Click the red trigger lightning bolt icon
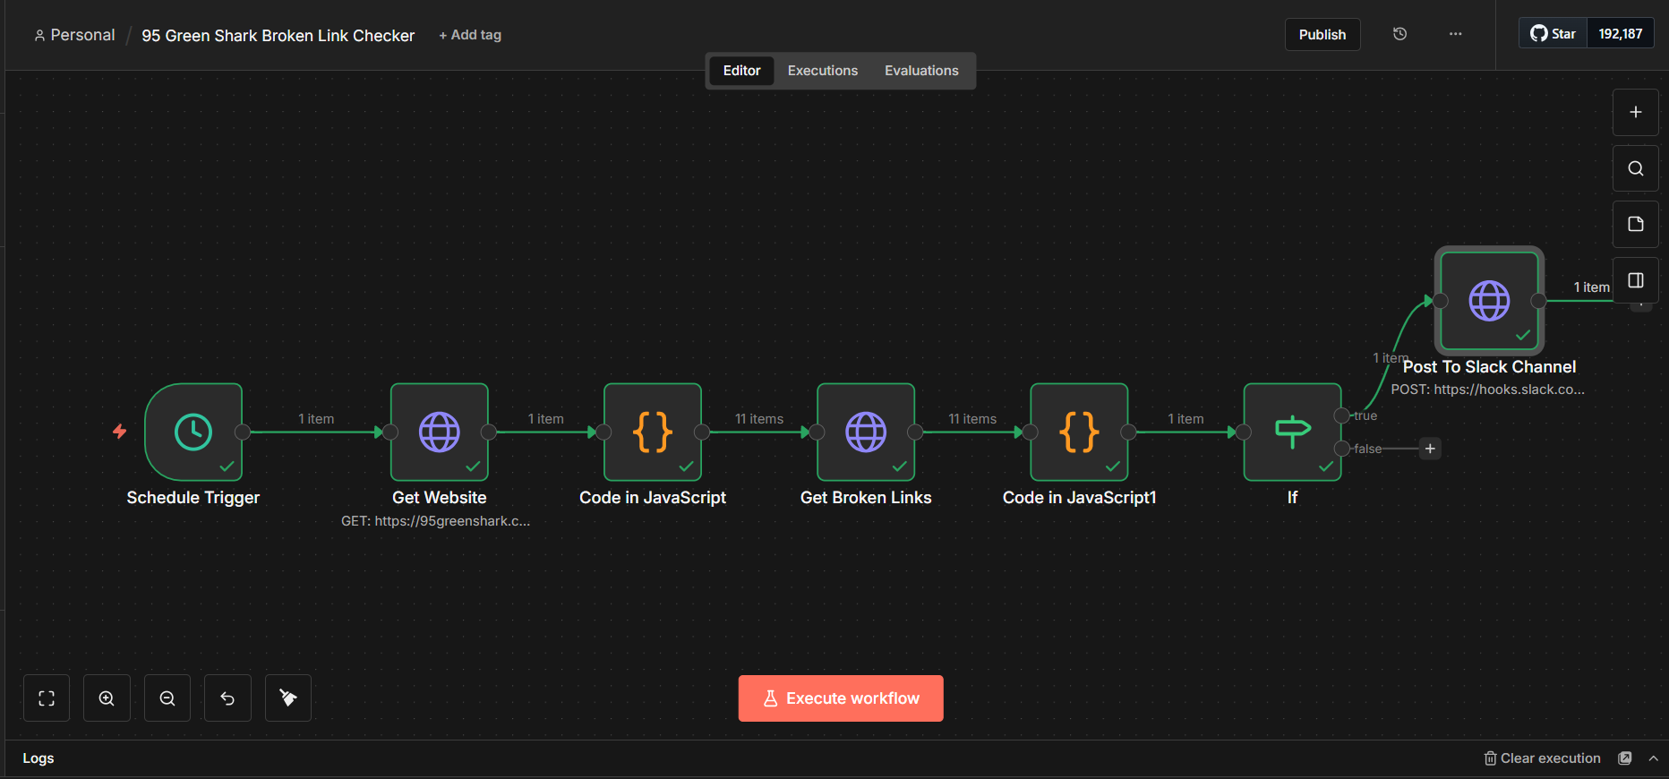This screenshot has width=1669, height=779. point(119,432)
